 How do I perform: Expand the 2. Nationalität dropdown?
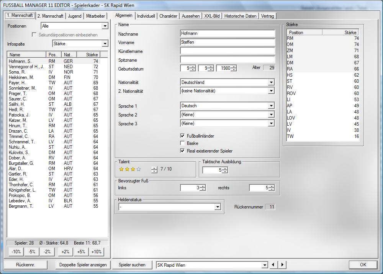pyautogui.click(x=271, y=91)
